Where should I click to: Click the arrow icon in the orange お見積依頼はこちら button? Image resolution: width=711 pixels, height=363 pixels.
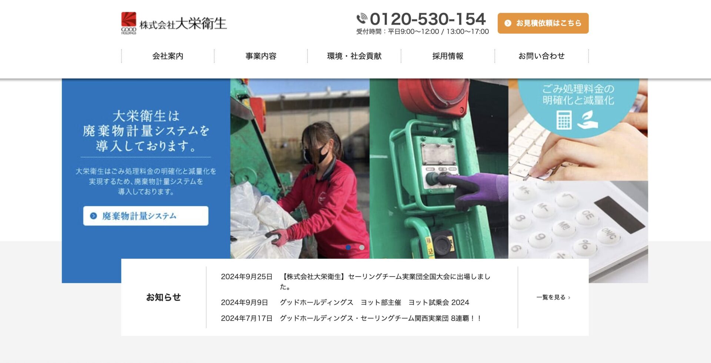[x=508, y=23]
